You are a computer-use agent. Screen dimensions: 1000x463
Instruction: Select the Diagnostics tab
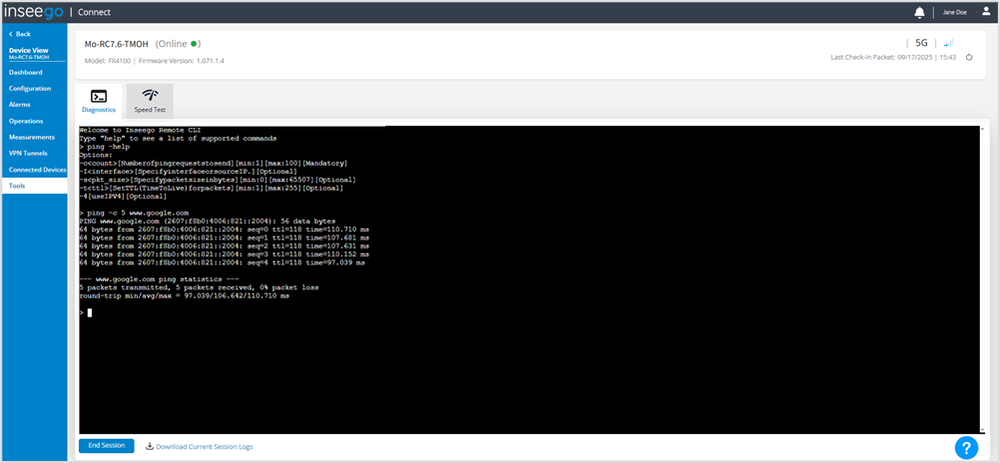[x=99, y=102]
